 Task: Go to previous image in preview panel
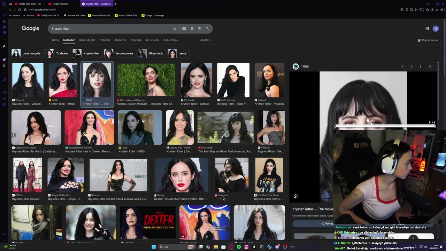(402, 67)
